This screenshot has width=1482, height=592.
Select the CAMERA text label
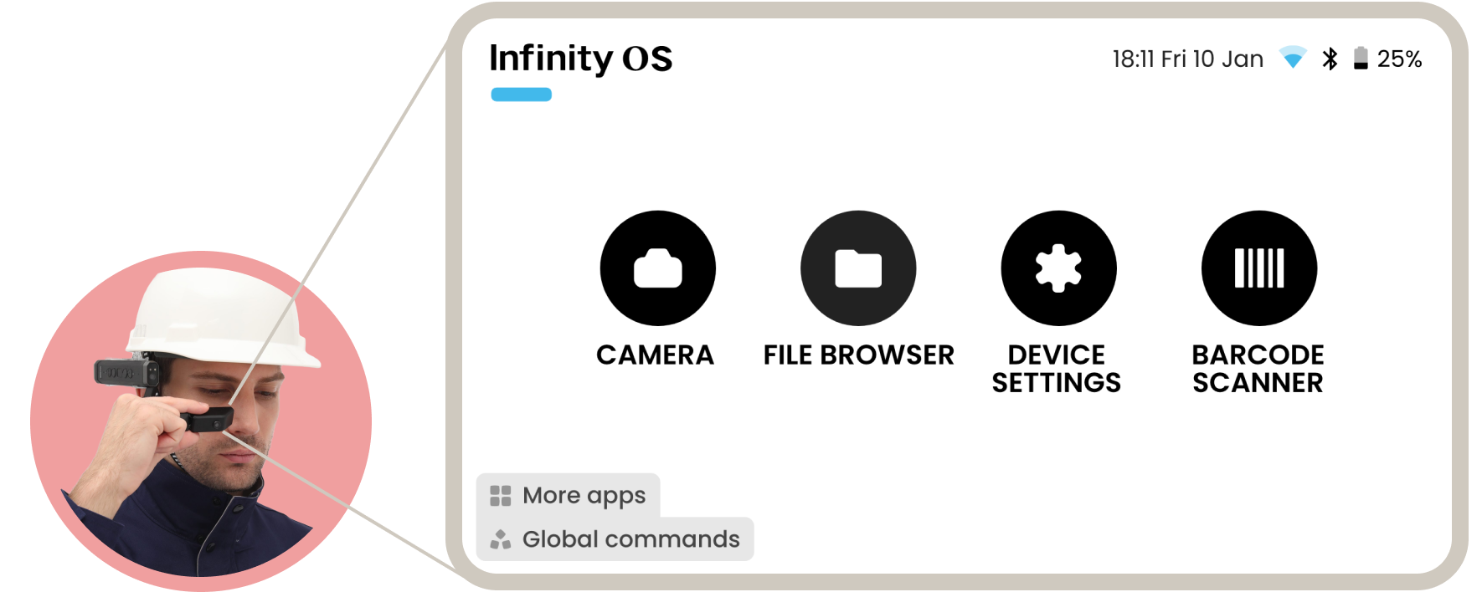[655, 355]
